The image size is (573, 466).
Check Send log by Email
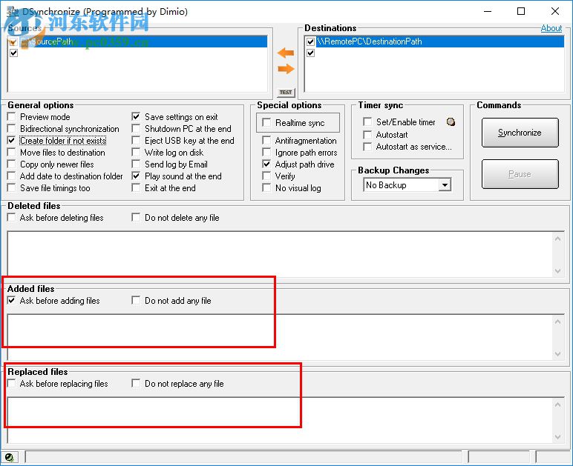[x=136, y=164]
